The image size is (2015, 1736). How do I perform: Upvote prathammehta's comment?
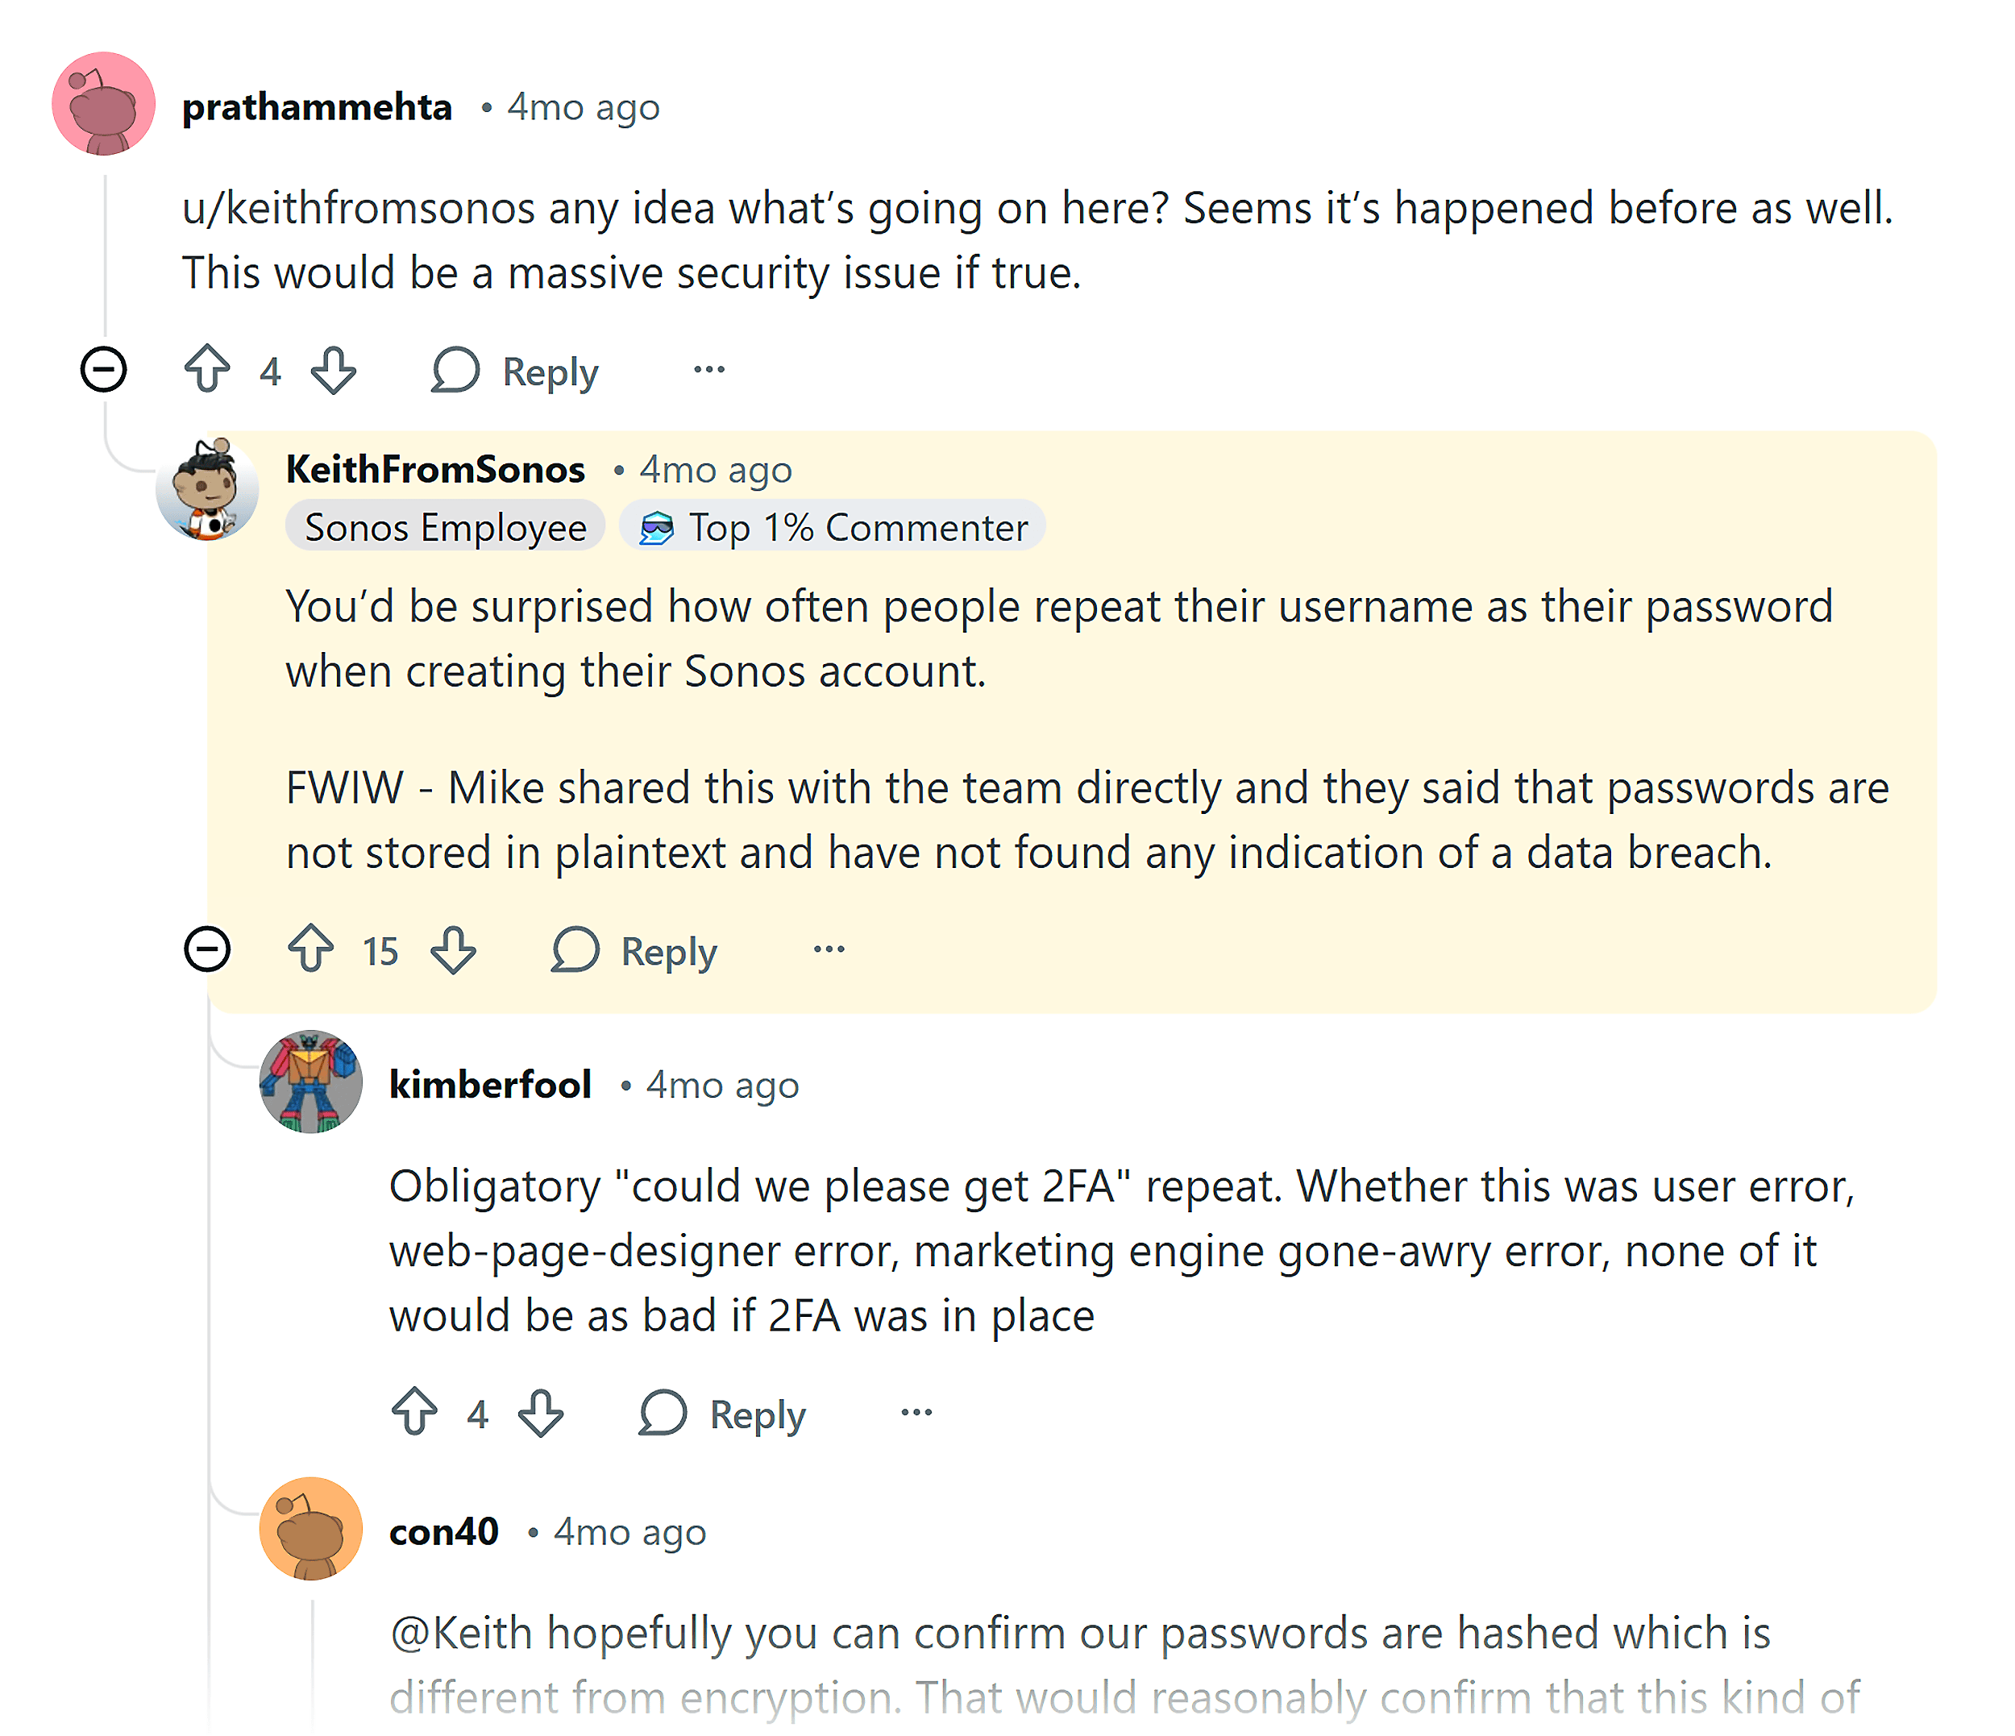(x=208, y=370)
